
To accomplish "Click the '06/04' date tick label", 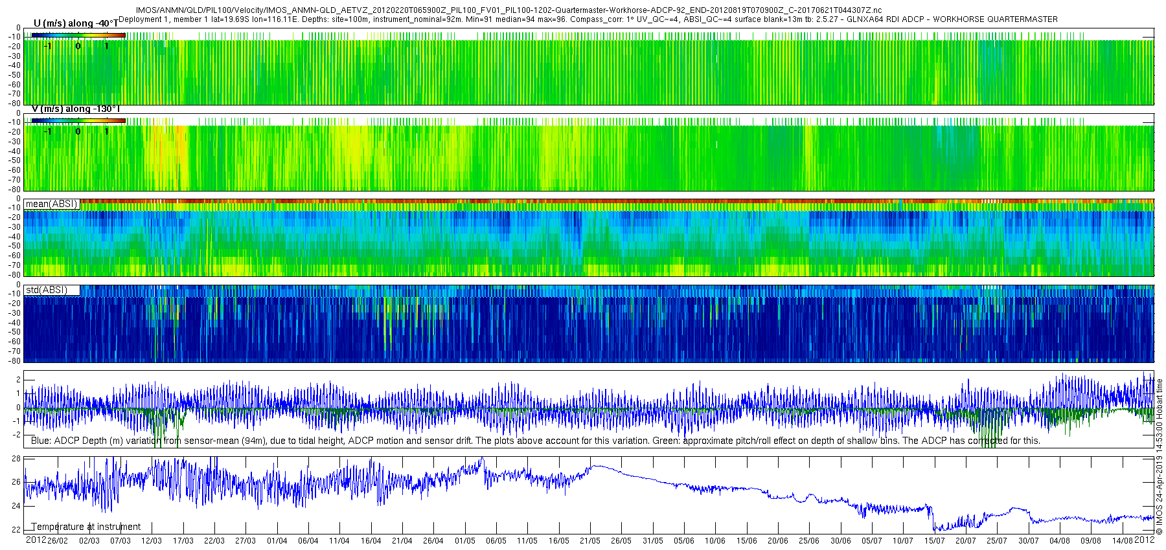I will pos(308,541).
